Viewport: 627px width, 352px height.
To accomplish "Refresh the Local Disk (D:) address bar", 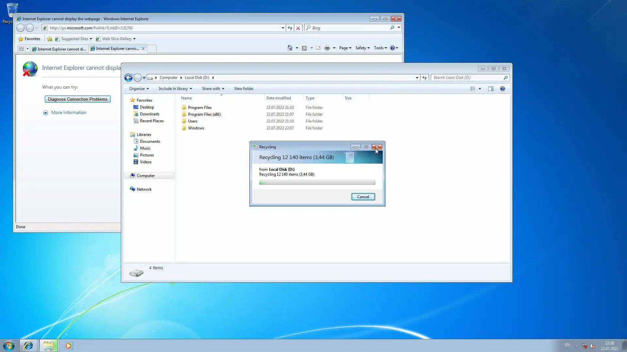I will 424,78.
